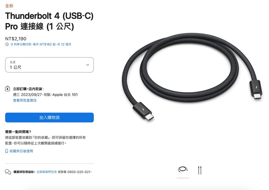Click the NT$2,190 price text
Image resolution: width=269 pixels, height=190 pixels.
point(16,39)
